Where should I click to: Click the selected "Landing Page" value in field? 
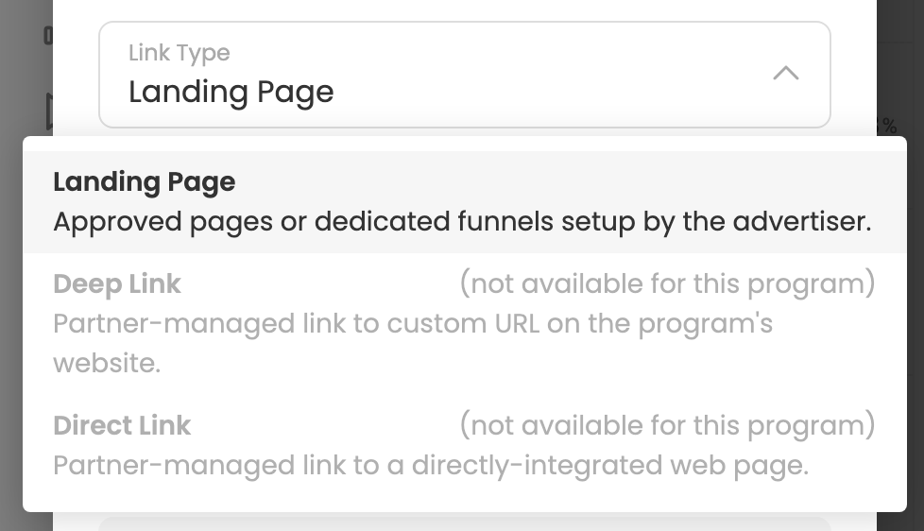coord(231,92)
